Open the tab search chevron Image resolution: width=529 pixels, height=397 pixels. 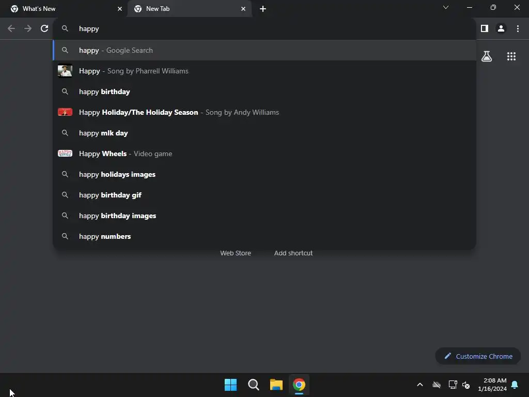coord(446,7)
